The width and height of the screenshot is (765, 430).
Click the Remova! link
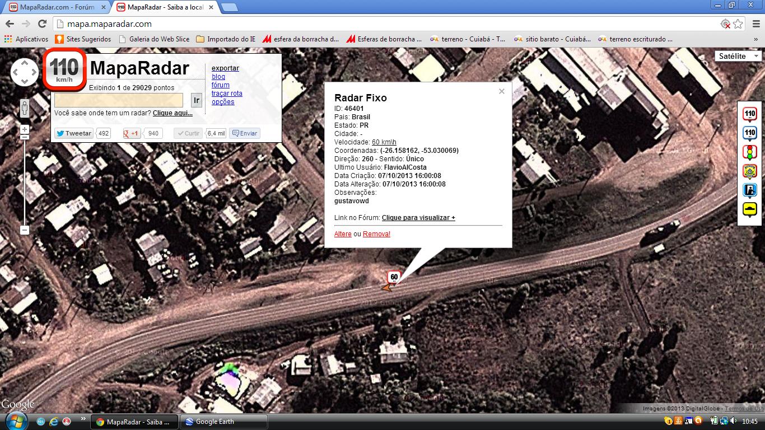point(376,234)
